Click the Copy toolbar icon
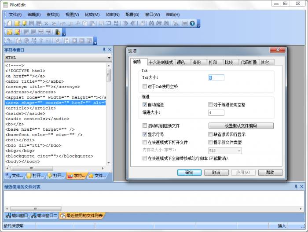The height and width of the screenshot is (232, 308). click(85, 23)
